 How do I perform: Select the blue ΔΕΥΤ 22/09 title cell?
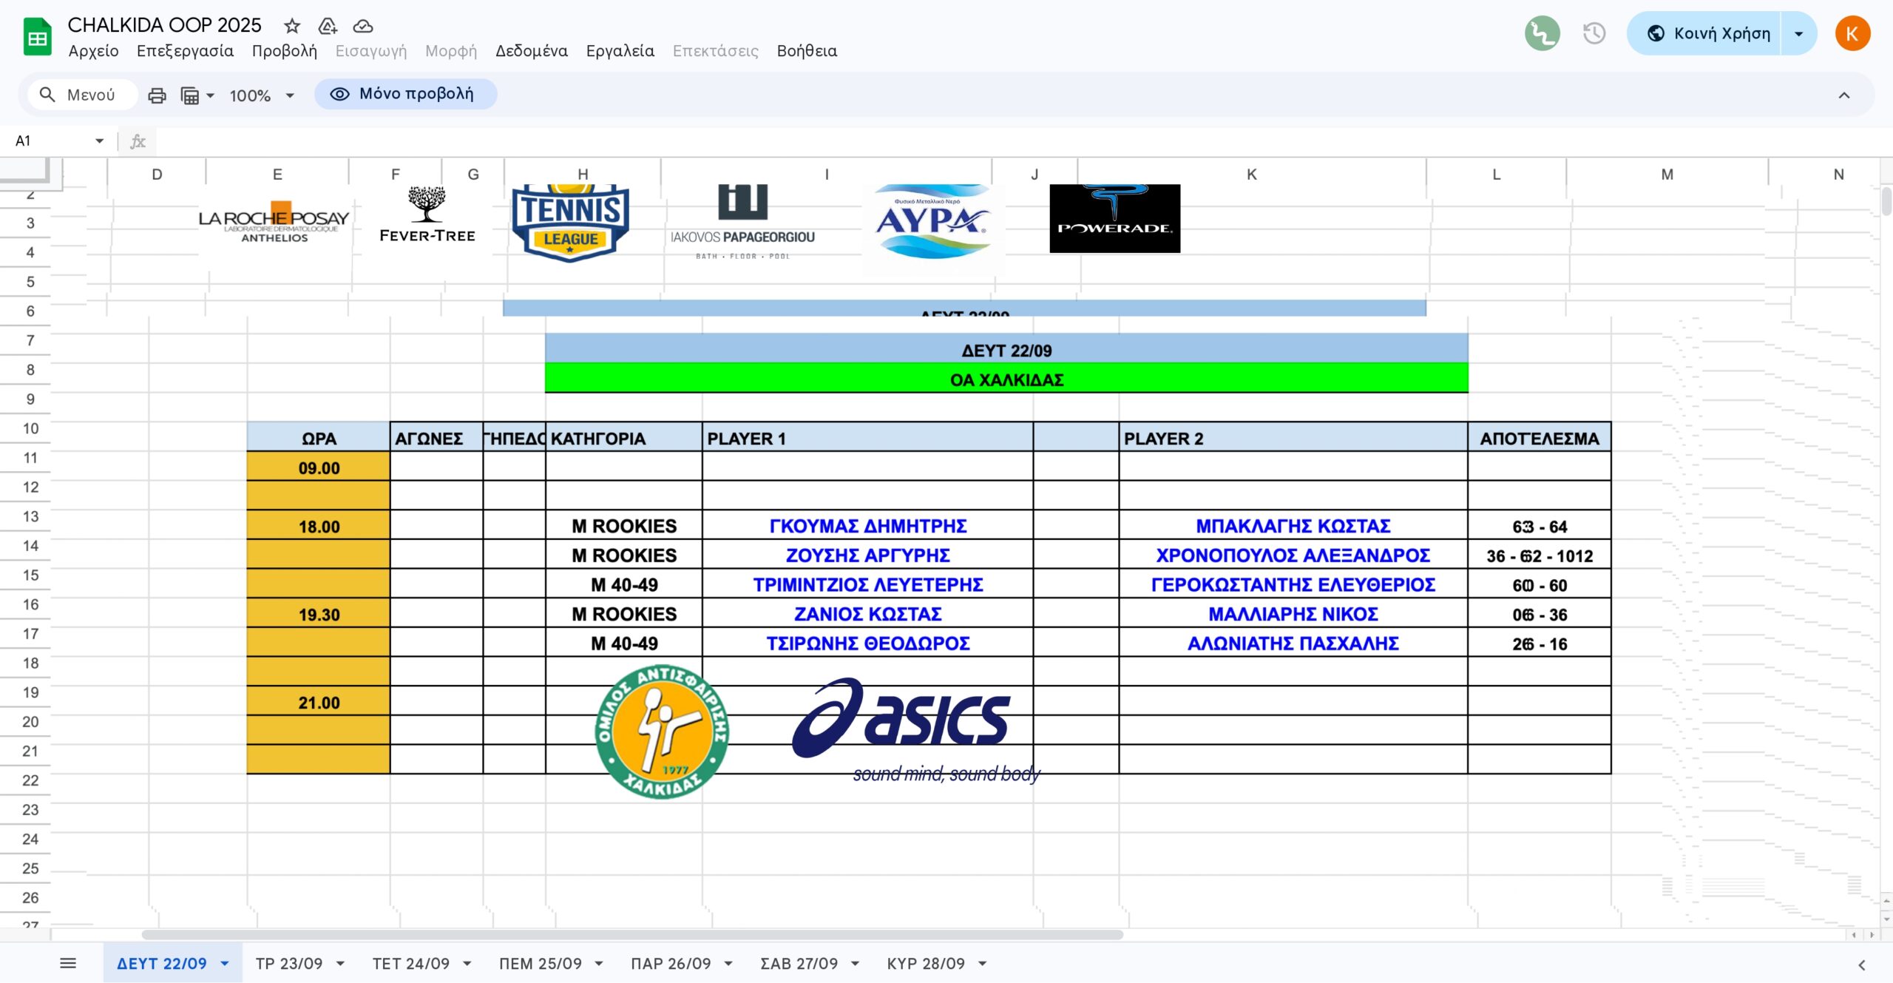coord(1006,349)
